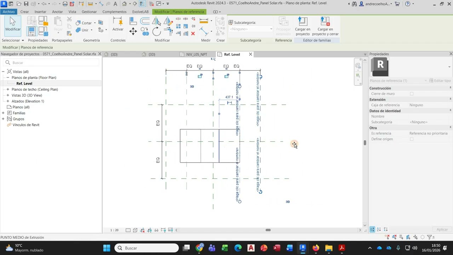Click the Activar controls pin icon
The image size is (453, 255).
(x=118, y=24)
